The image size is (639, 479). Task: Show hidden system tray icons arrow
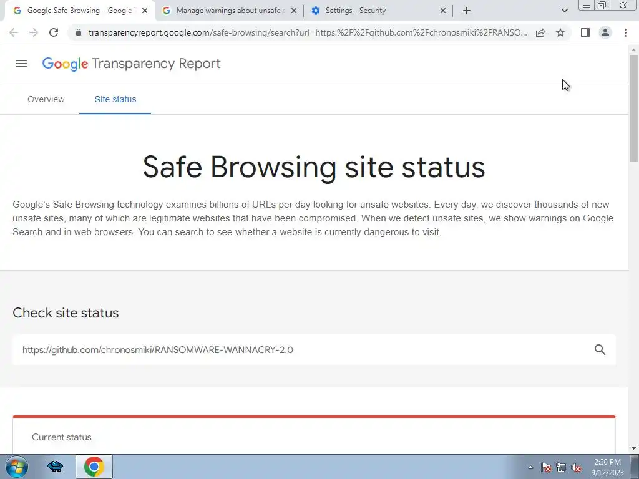pos(530,467)
